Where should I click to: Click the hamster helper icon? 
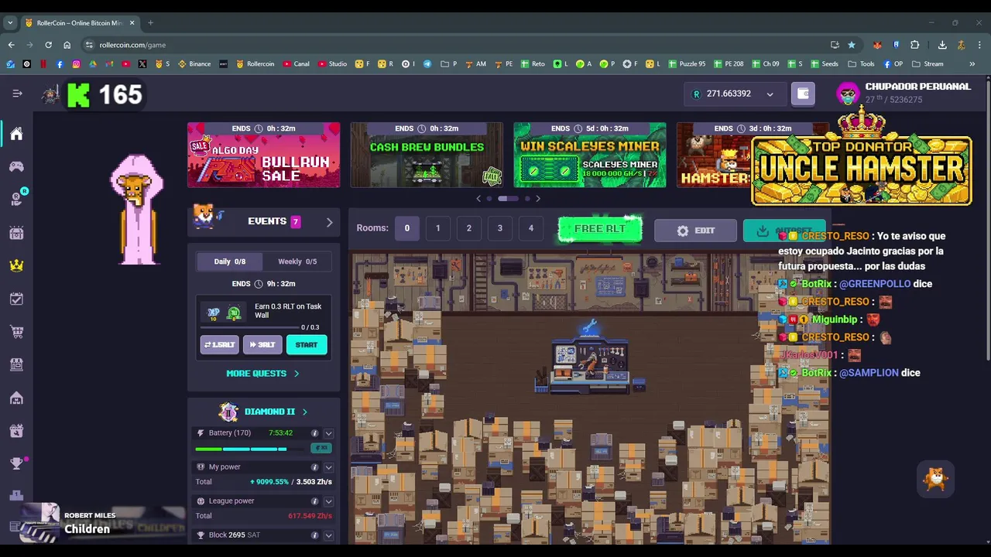click(x=936, y=480)
